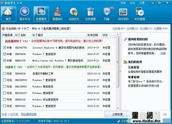Open the 网盾 web shield icon
The height and width of the screenshot is (124, 172).
click(x=107, y=14)
